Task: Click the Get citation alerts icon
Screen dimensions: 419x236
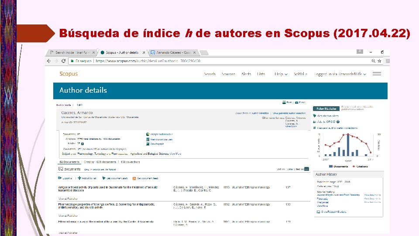Action: (x=315, y=116)
